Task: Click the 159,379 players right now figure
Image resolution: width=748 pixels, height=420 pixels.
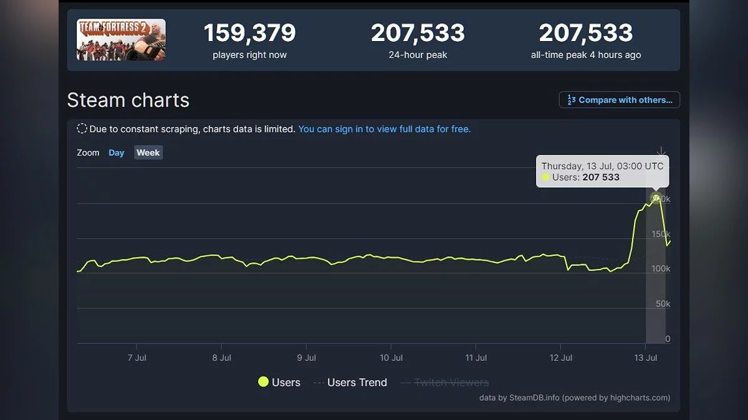Action: point(250,32)
